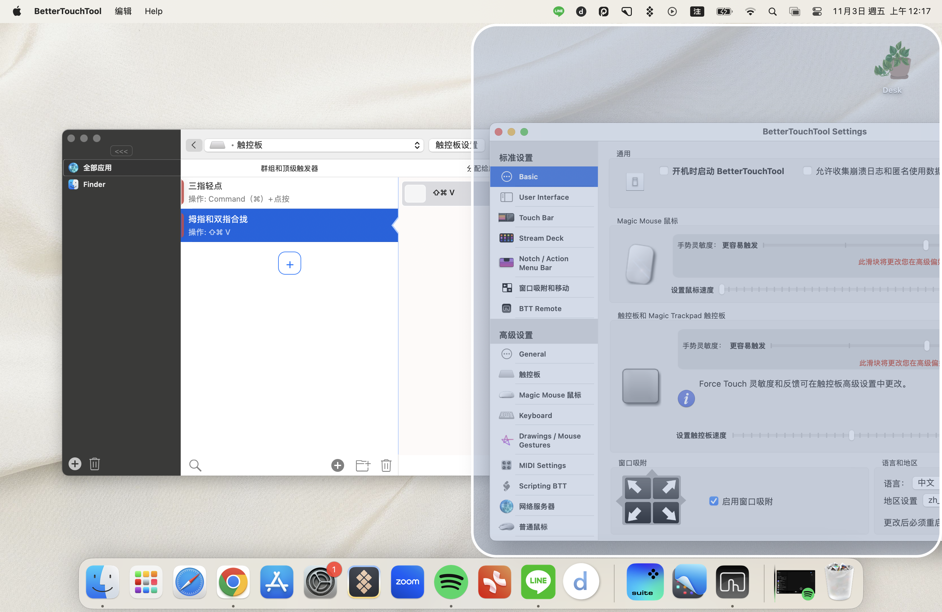Image resolution: width=942 pixels, height=612 pixels.
Task: Select the 三指轻点 trigger row
Action: click(289, 192)
